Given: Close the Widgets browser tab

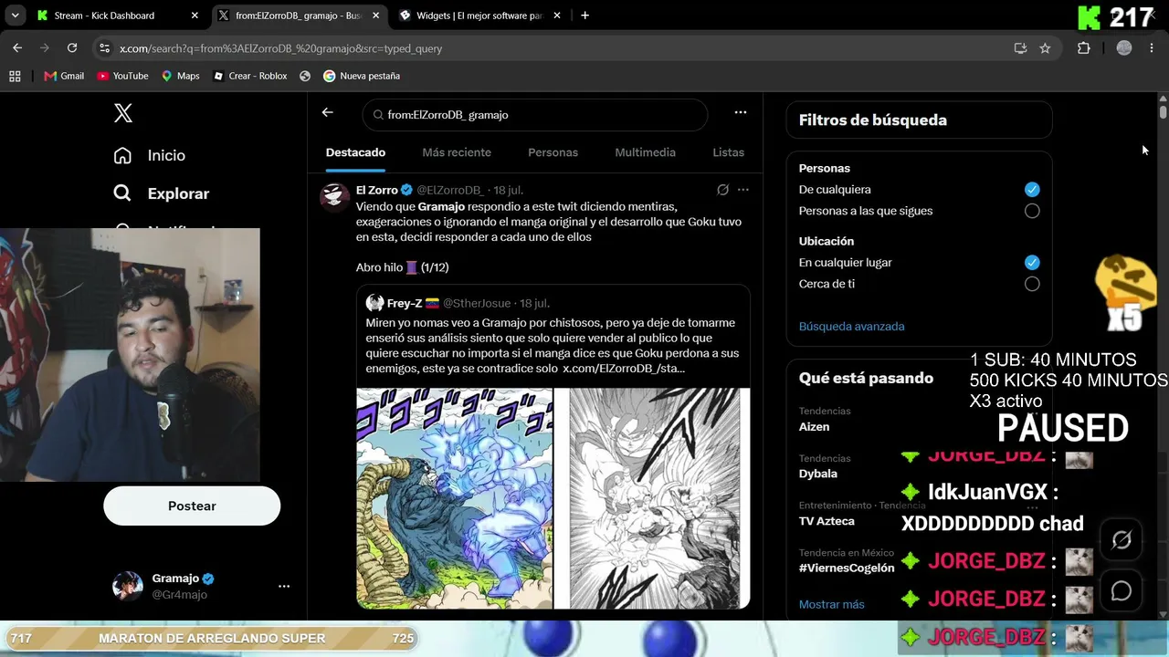Looking at the screenshot, I should [556, 16].
